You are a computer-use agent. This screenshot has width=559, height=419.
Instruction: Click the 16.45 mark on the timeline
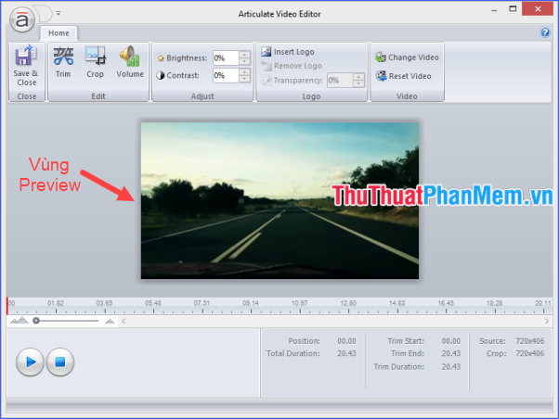pos(446,303)
